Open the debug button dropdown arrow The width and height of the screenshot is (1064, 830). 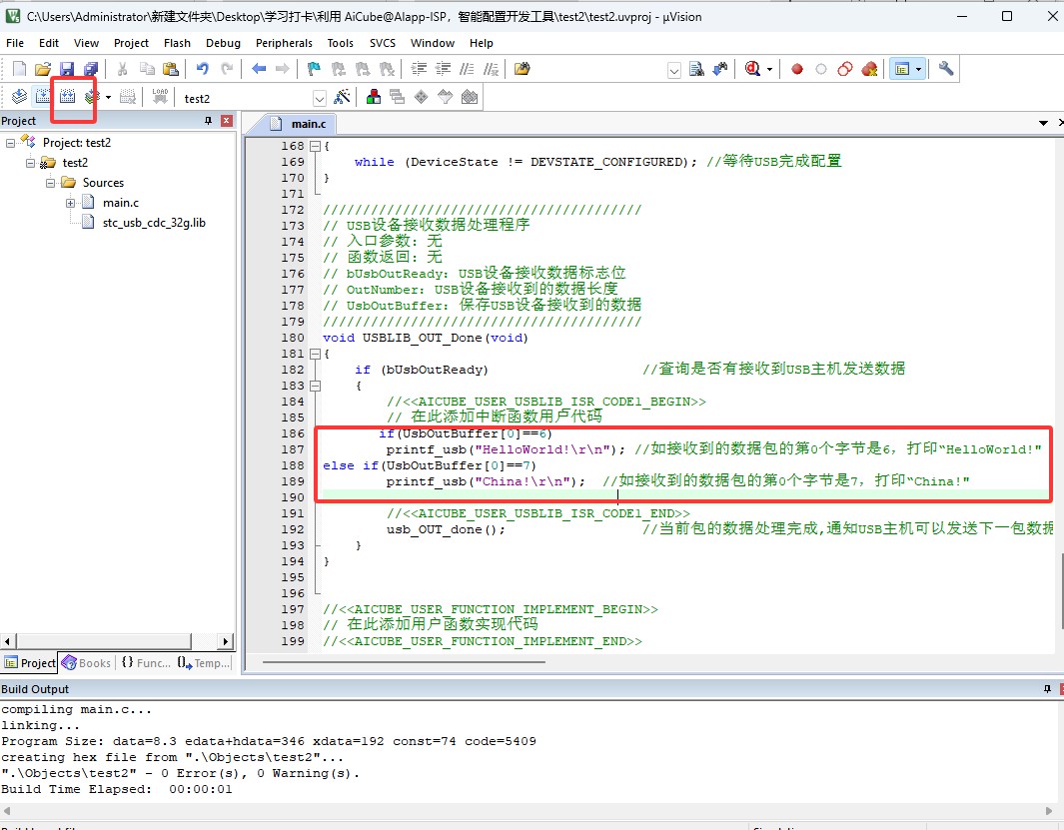coord(769,69)
